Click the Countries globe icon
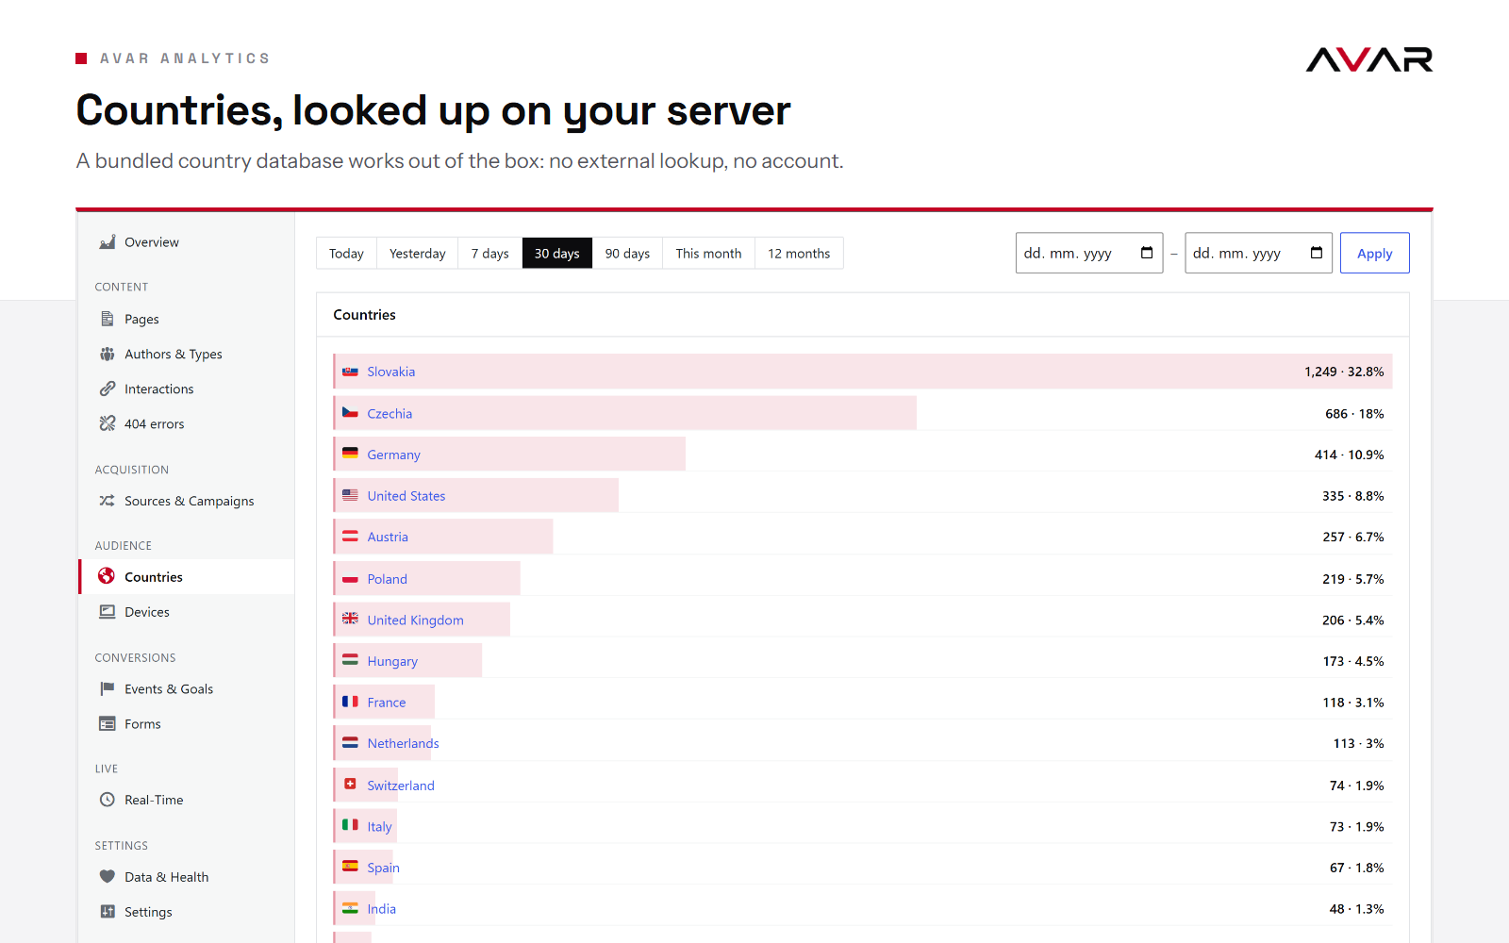1509x943 pixels. [x=107, y=576]
